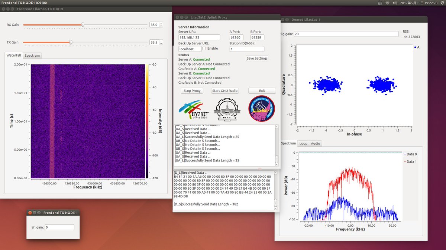The image size is (446, 250).
Task: Close the LilacSat2 Uplink Proxy window
Action: [177, 17]
